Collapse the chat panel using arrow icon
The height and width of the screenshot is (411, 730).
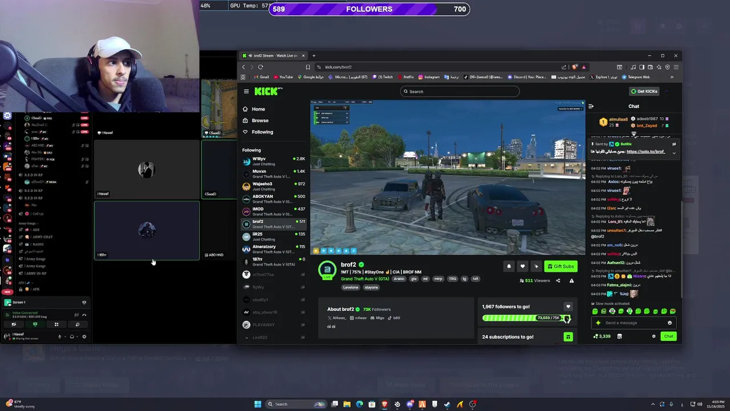pos(591,106)
